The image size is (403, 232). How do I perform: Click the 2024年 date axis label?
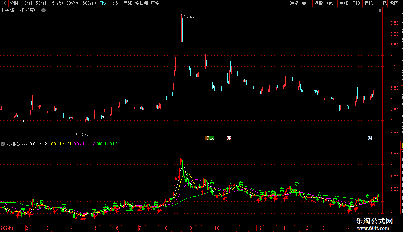coord(7,228)
